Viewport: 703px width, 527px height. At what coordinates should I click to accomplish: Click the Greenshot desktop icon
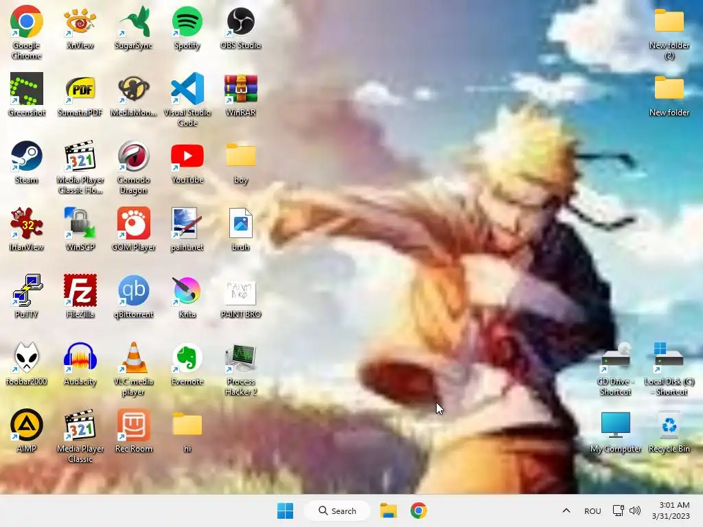click(x=27, y=89)
